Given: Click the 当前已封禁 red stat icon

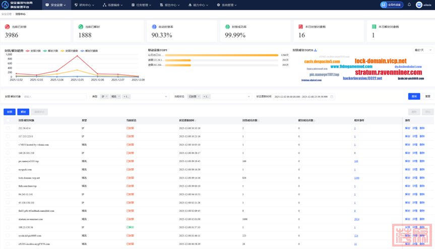Looking at the screenshot, I should coord(8,27).
